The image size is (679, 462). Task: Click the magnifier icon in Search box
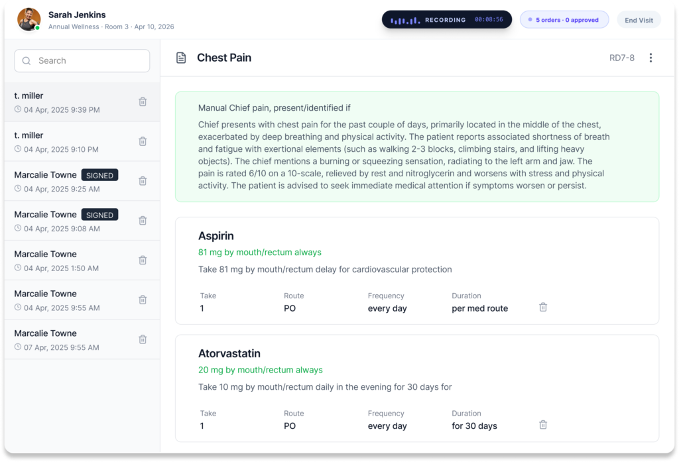[x=27, y=61]
